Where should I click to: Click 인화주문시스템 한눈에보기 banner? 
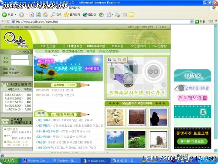(x=192, y=93)
